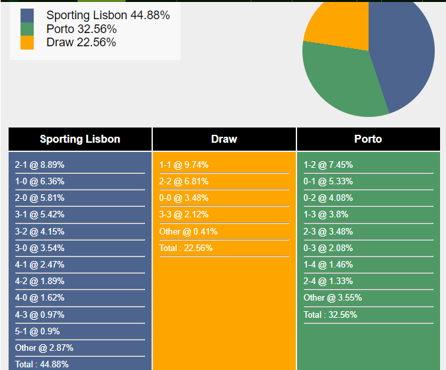The height and width of the screenshot is (370, 446).
Task: Click the blue Sporting Lisbon legend swatch
Action: 27,15
